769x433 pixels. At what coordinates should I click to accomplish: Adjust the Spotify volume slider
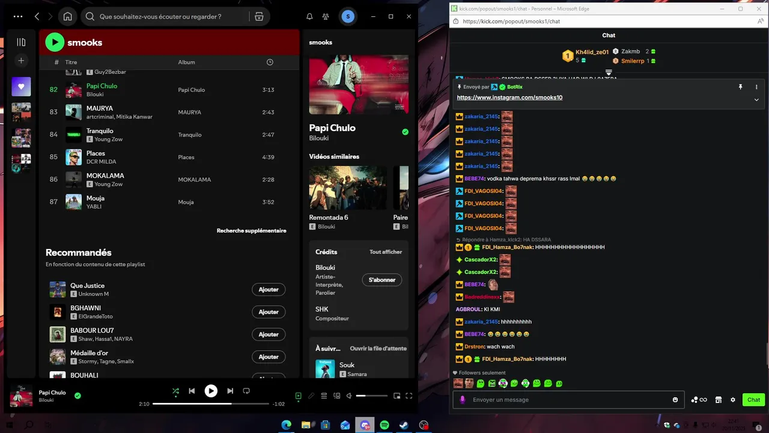[372, 396]
